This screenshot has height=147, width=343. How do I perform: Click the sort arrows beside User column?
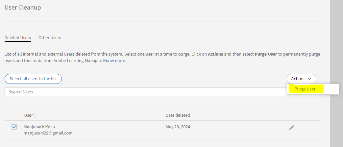point(35,115)
